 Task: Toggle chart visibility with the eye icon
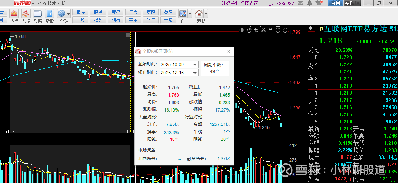tap(242, 30)
